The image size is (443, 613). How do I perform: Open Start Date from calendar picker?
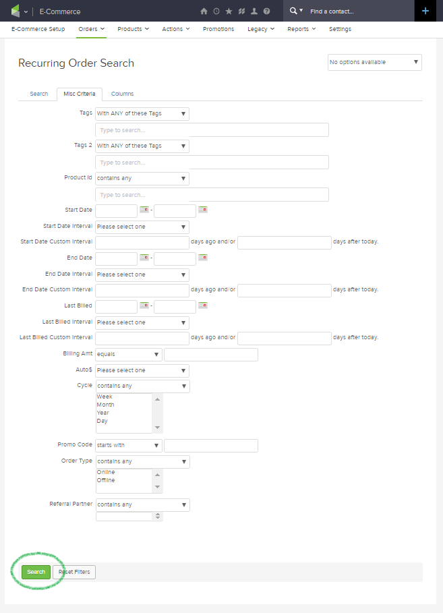(x=144, y=210)
